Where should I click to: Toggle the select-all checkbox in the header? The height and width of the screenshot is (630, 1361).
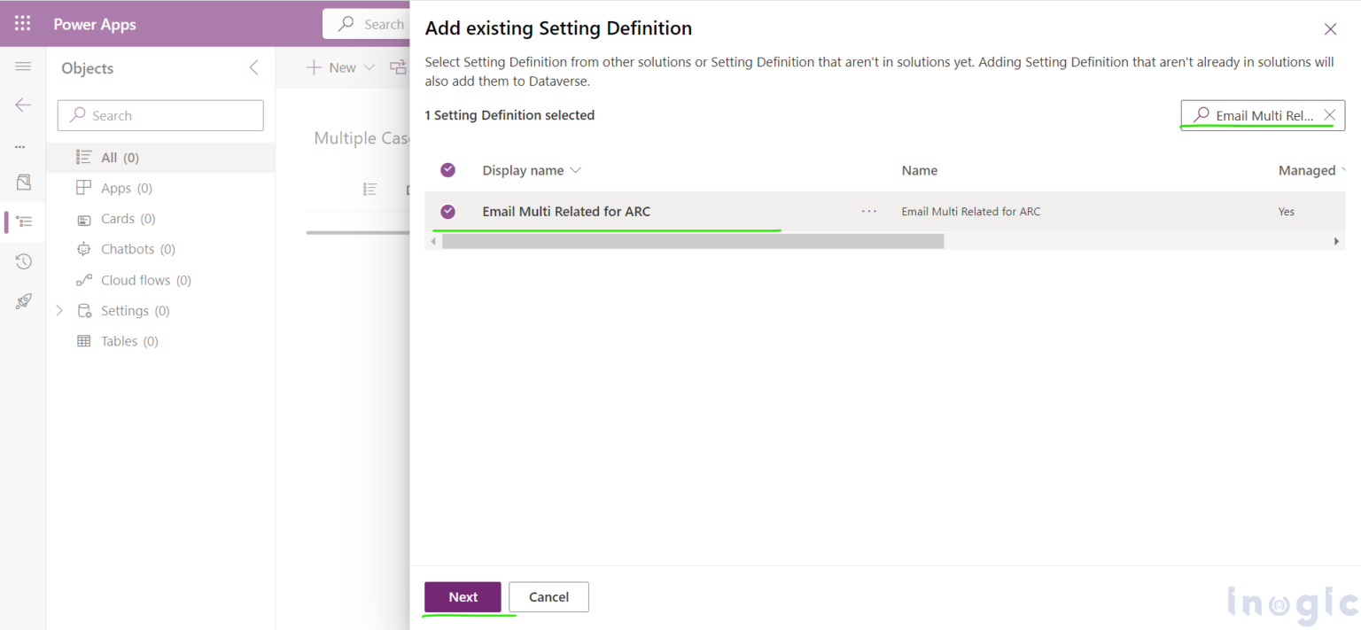(447, 169)
